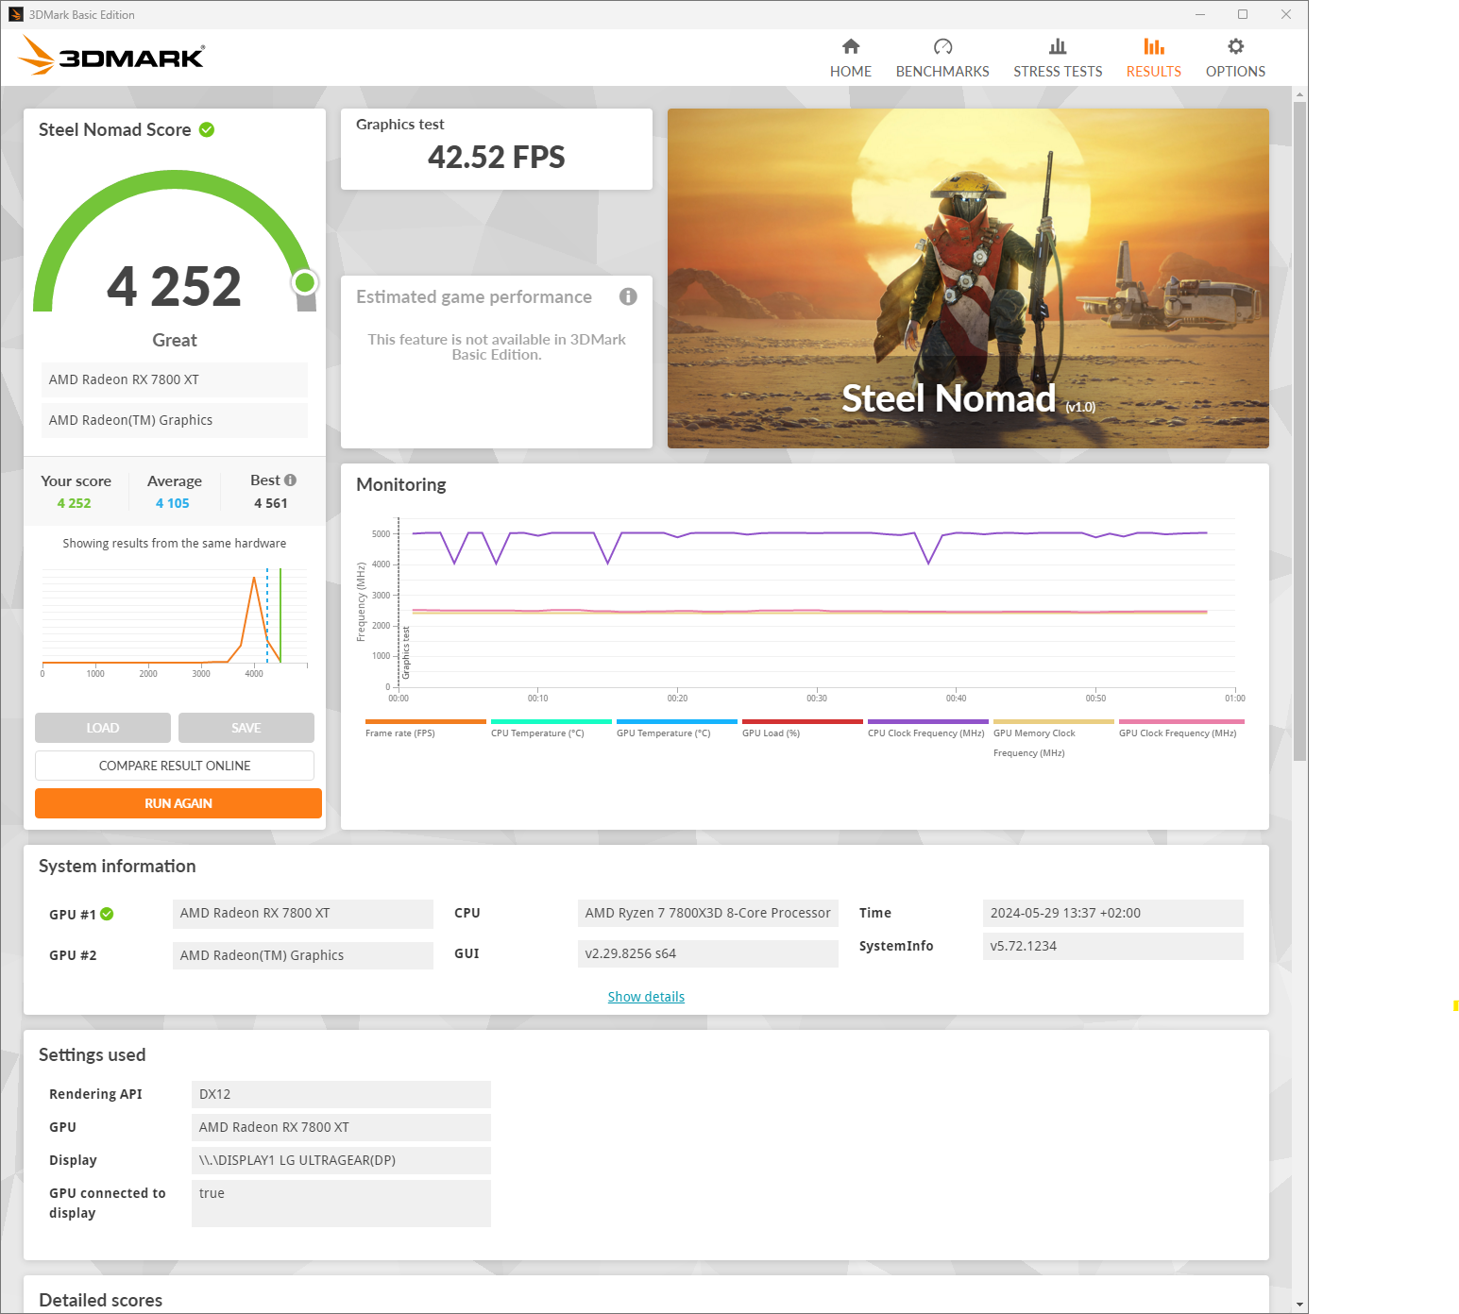Screen dimensions: 1459x1314
Task: Toggle GPU Memory Clock Frequency legend entry
Action: pos(1054,738)
